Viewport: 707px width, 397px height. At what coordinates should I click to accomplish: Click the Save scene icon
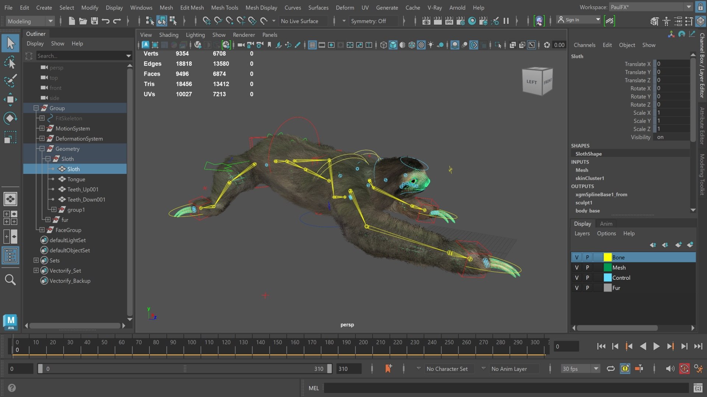[94, 21]
